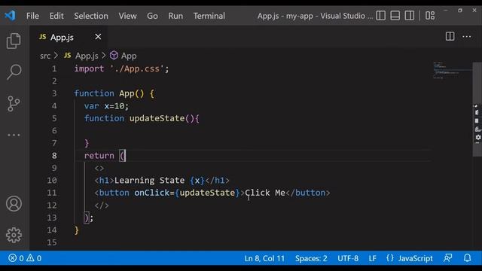
Task: Click the editor vertical scrollbar
Action: pos(477,109)
